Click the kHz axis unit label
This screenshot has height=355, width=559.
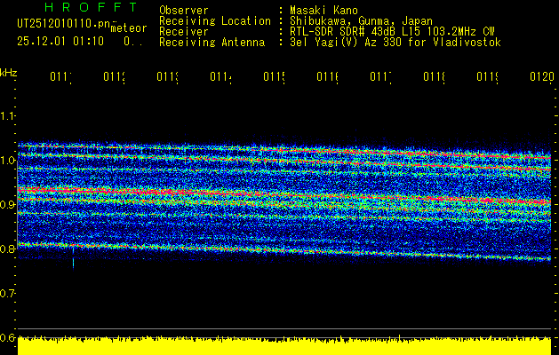[x=8, y=74]
